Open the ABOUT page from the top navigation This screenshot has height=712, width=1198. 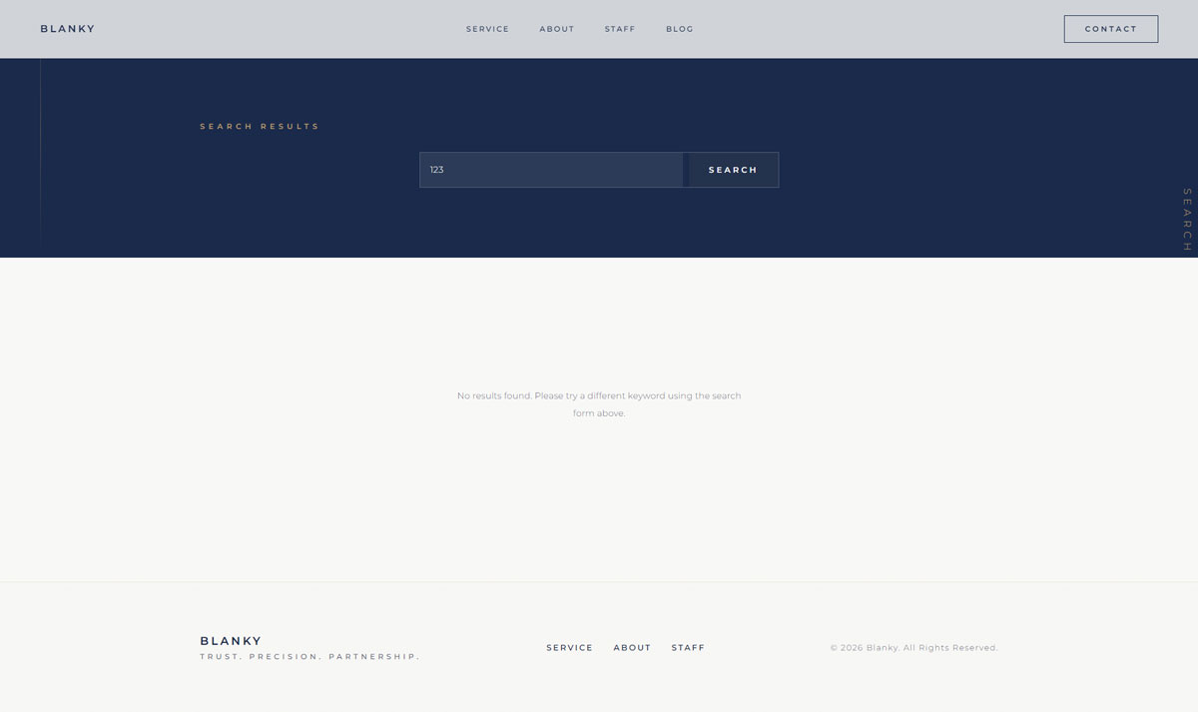556,29
